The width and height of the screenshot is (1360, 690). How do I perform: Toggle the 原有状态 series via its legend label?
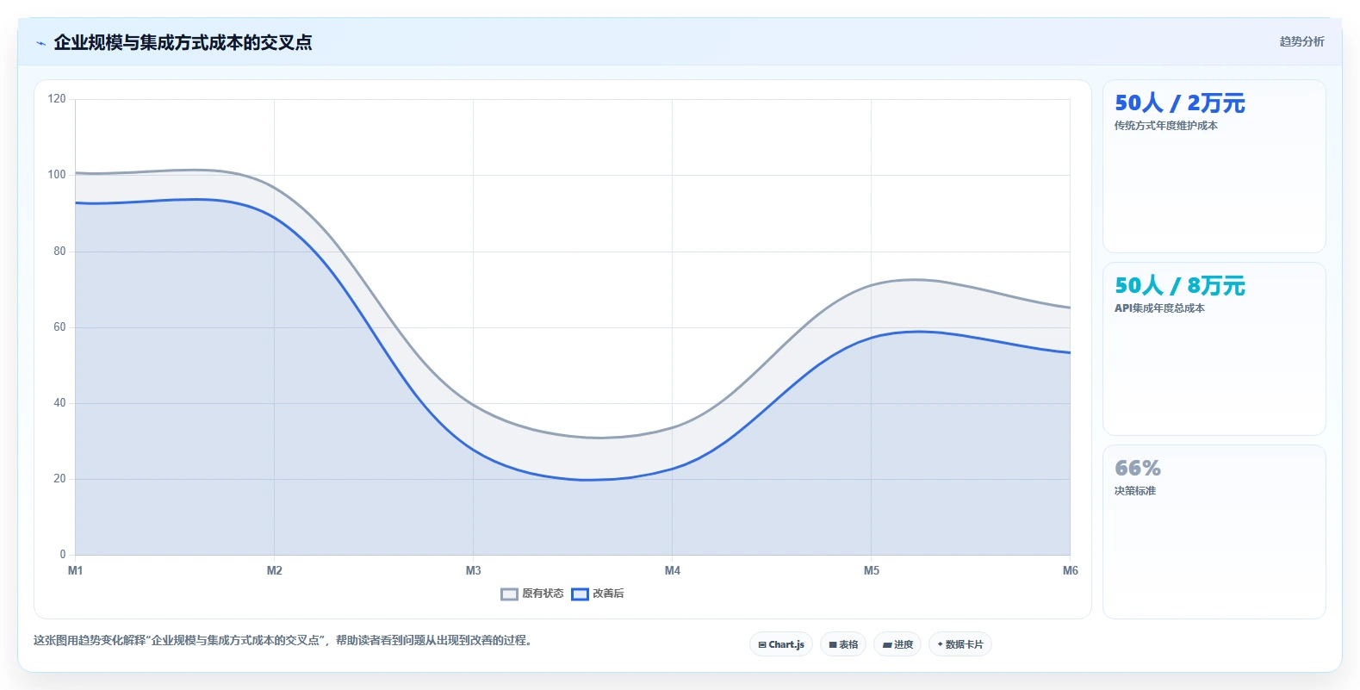click(543, 594)
